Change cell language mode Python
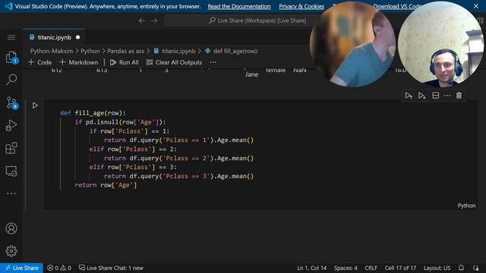The height and width of the screenshot is (273, 486). (x=466, y=206)
